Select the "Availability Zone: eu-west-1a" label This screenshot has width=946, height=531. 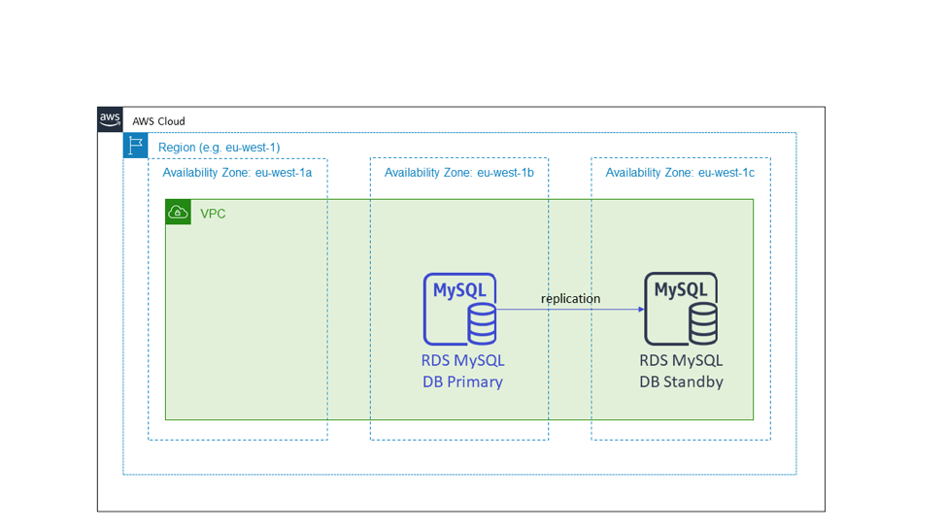pyautogui.click(x=237, y=173)
